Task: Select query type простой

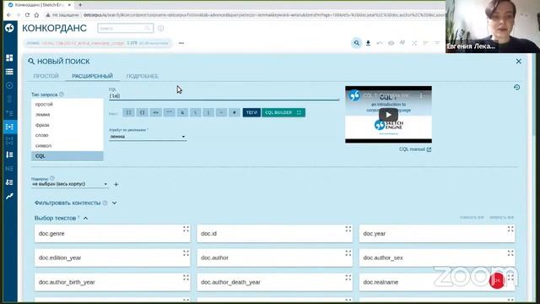Action: click(x=67, y=104)
